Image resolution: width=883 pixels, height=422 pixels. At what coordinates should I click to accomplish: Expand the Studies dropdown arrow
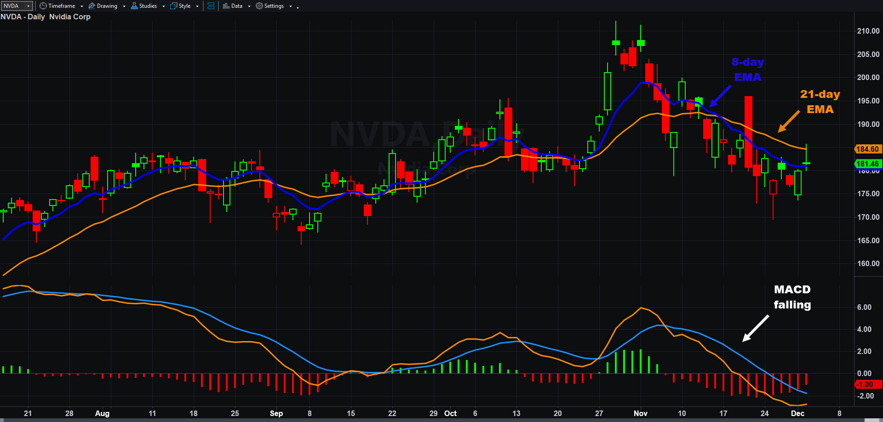164,6
